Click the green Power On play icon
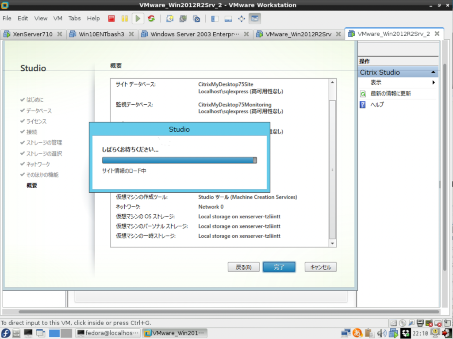Screen dimensions: 453x339 [x=138, y=19]
